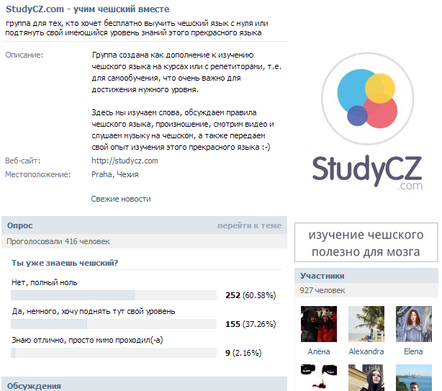Open the Свежие новости link
This screenshot has height=391, width=442.
click(x=121, y=199)
